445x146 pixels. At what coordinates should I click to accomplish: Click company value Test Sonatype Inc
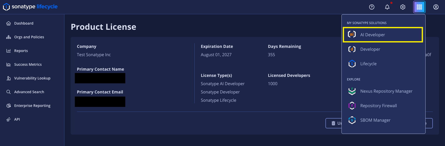(94, 55)
